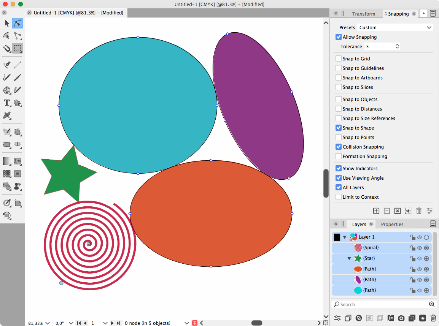Viewport: 439px width, 326px height.
Task: Open the Snapping Presets dropdown
Action: pos(395,27)
